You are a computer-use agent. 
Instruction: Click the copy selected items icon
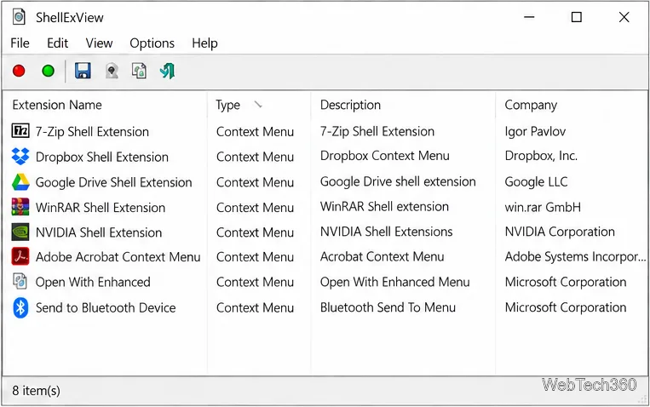coord(140,71)
